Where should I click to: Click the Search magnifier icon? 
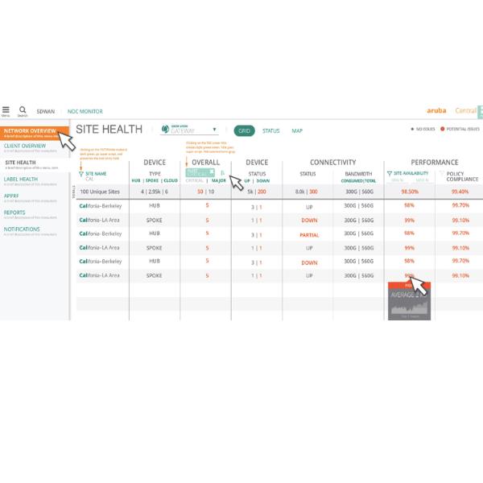pos(23,110)
